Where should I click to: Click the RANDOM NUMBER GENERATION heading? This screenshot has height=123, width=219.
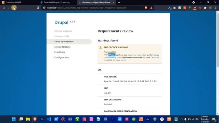[x=120, y=111]
